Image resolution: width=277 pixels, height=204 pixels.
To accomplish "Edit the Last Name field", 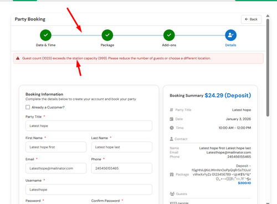I will [122, 147].
